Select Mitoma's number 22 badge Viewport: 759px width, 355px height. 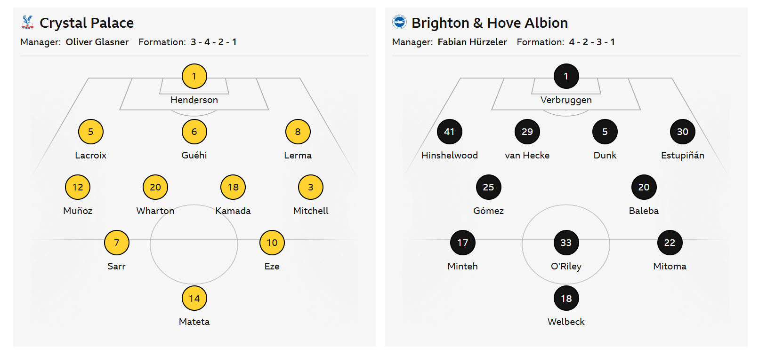[x=670, y=243]
